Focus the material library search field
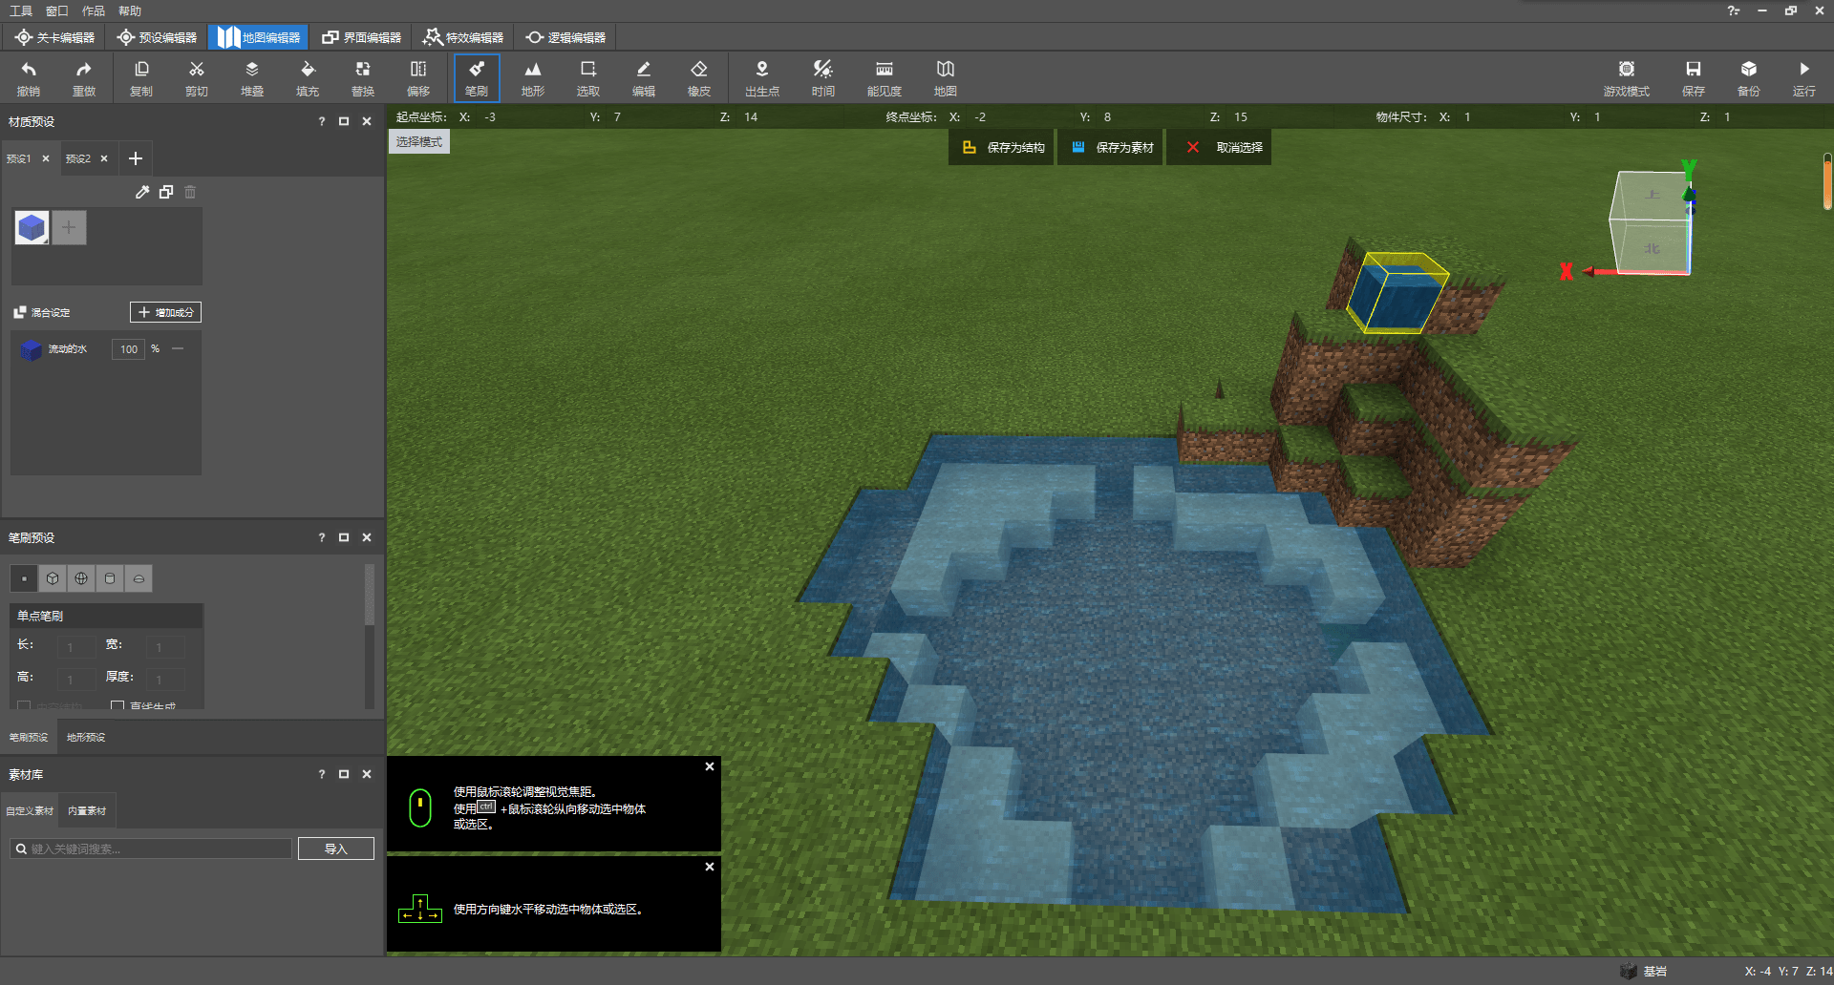Screen dimensions: 1834x985 pos(151,849)
